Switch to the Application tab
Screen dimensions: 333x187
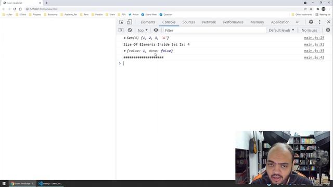tap(280, 22)
